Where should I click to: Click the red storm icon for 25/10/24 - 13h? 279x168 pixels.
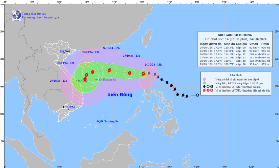pyautogui.click(x=130, y=73)
